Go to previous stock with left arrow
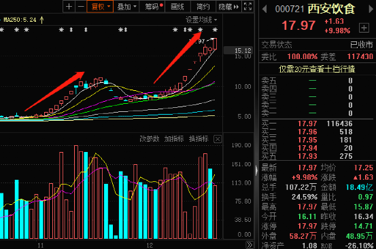The width and height of the screenshot is (376, 249). [x=264, y=9]
